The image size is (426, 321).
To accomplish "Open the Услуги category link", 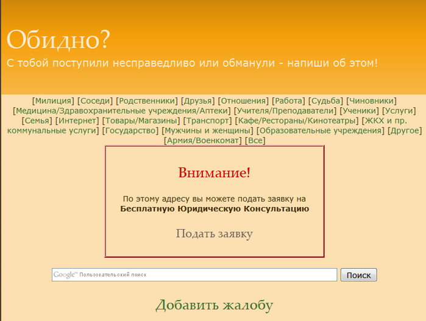I will pos(399,111).
